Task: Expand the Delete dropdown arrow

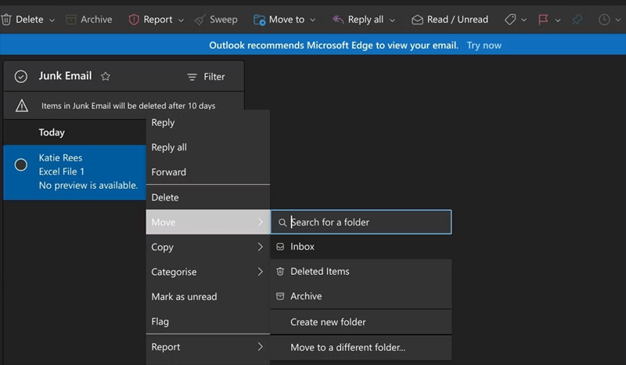Action: tap(52, 20)
